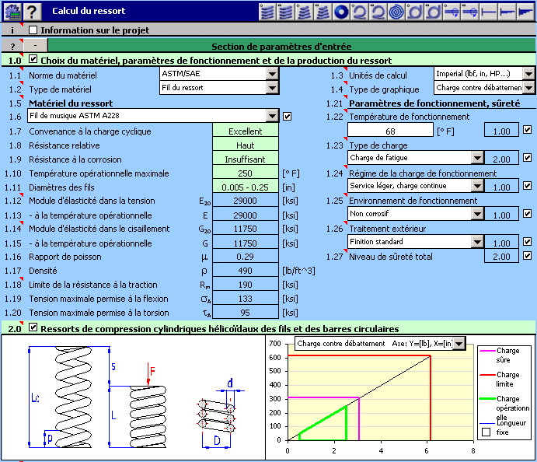537x462 pixels.
Task: Select the Belleville disc spring icon
Action: (x=341, y=12)
